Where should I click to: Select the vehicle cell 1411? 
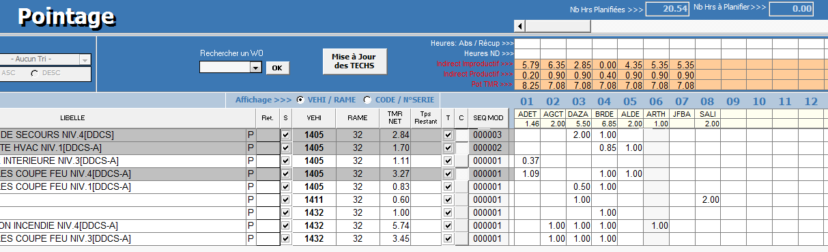314,200
